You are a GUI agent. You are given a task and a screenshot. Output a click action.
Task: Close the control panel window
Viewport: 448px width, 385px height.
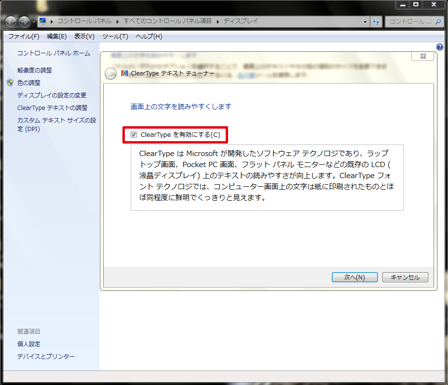[x=434, y=4]
